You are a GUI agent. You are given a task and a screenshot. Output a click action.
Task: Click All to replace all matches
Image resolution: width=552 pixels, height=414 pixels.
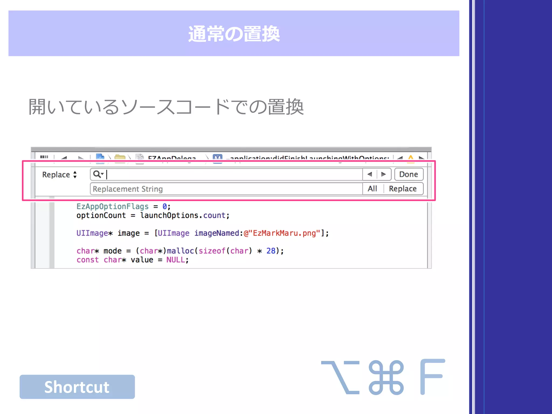coord(372,189)
